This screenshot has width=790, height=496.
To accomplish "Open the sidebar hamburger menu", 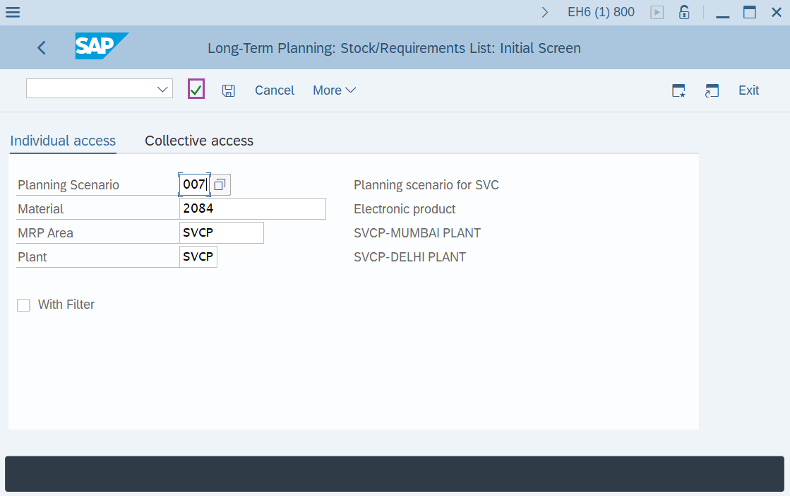I will [13, 12].
